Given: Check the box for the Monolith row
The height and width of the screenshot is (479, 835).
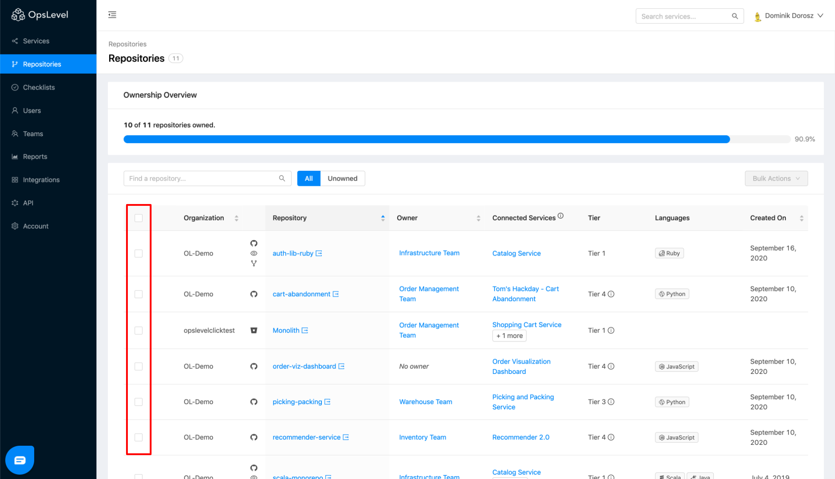Looking at the screenshot, I should pyautogui.click(x=139, y=330).
